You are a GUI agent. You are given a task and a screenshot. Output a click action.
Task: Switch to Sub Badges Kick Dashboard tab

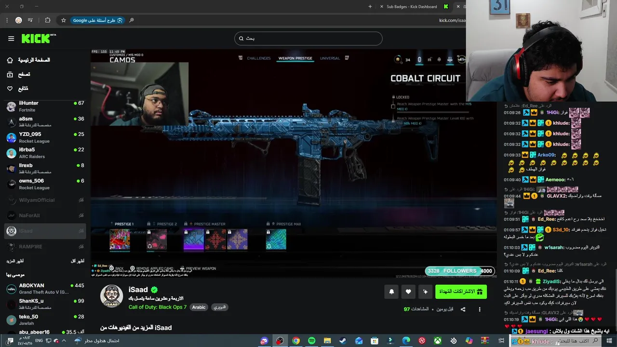(412, 7)
